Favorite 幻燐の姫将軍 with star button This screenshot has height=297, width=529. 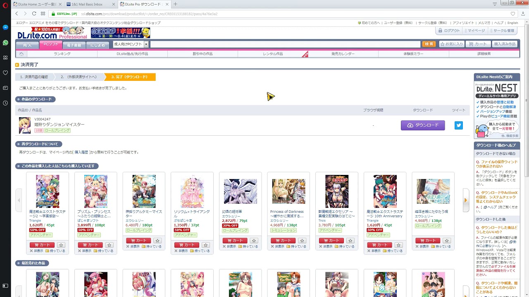(x=254, y=240)
